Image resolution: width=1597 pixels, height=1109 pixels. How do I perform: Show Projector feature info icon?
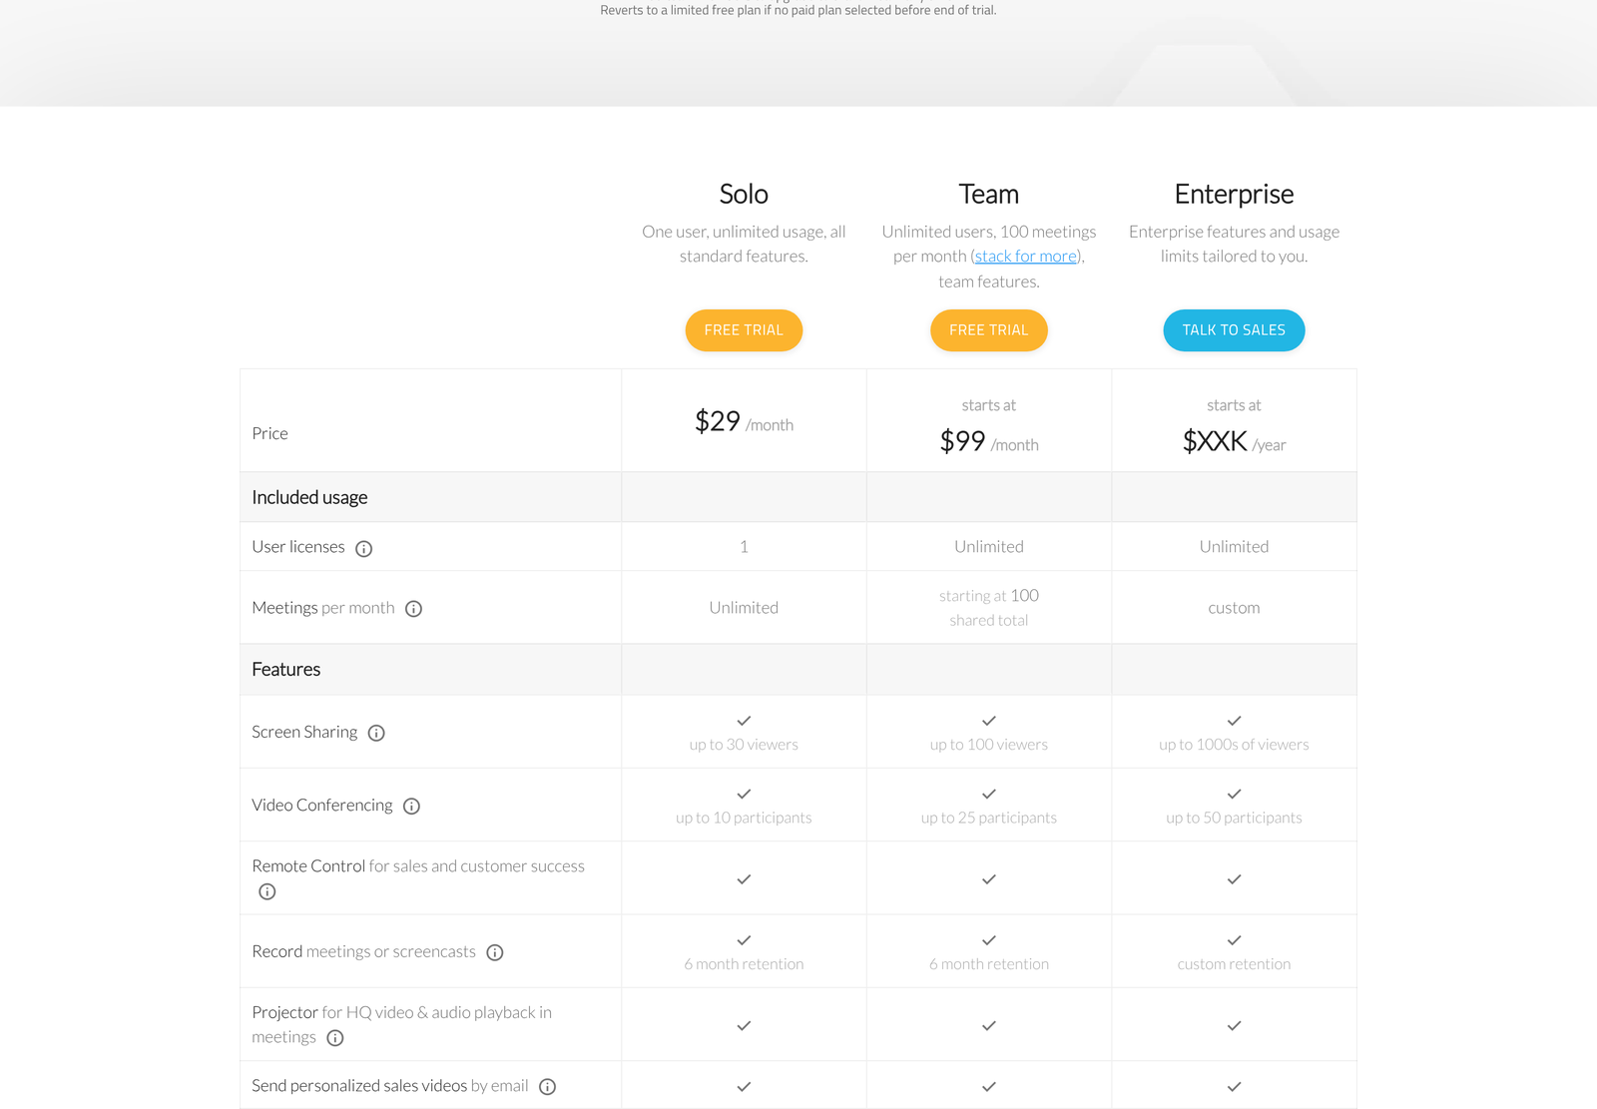[335, 1038]
